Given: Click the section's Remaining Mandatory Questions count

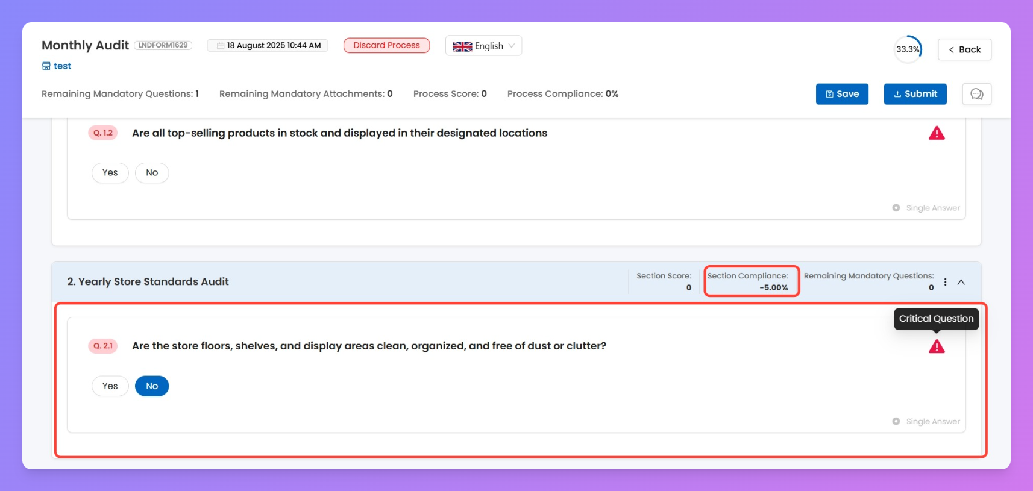Looking at the screenshot, I should (x=931, y=287).
